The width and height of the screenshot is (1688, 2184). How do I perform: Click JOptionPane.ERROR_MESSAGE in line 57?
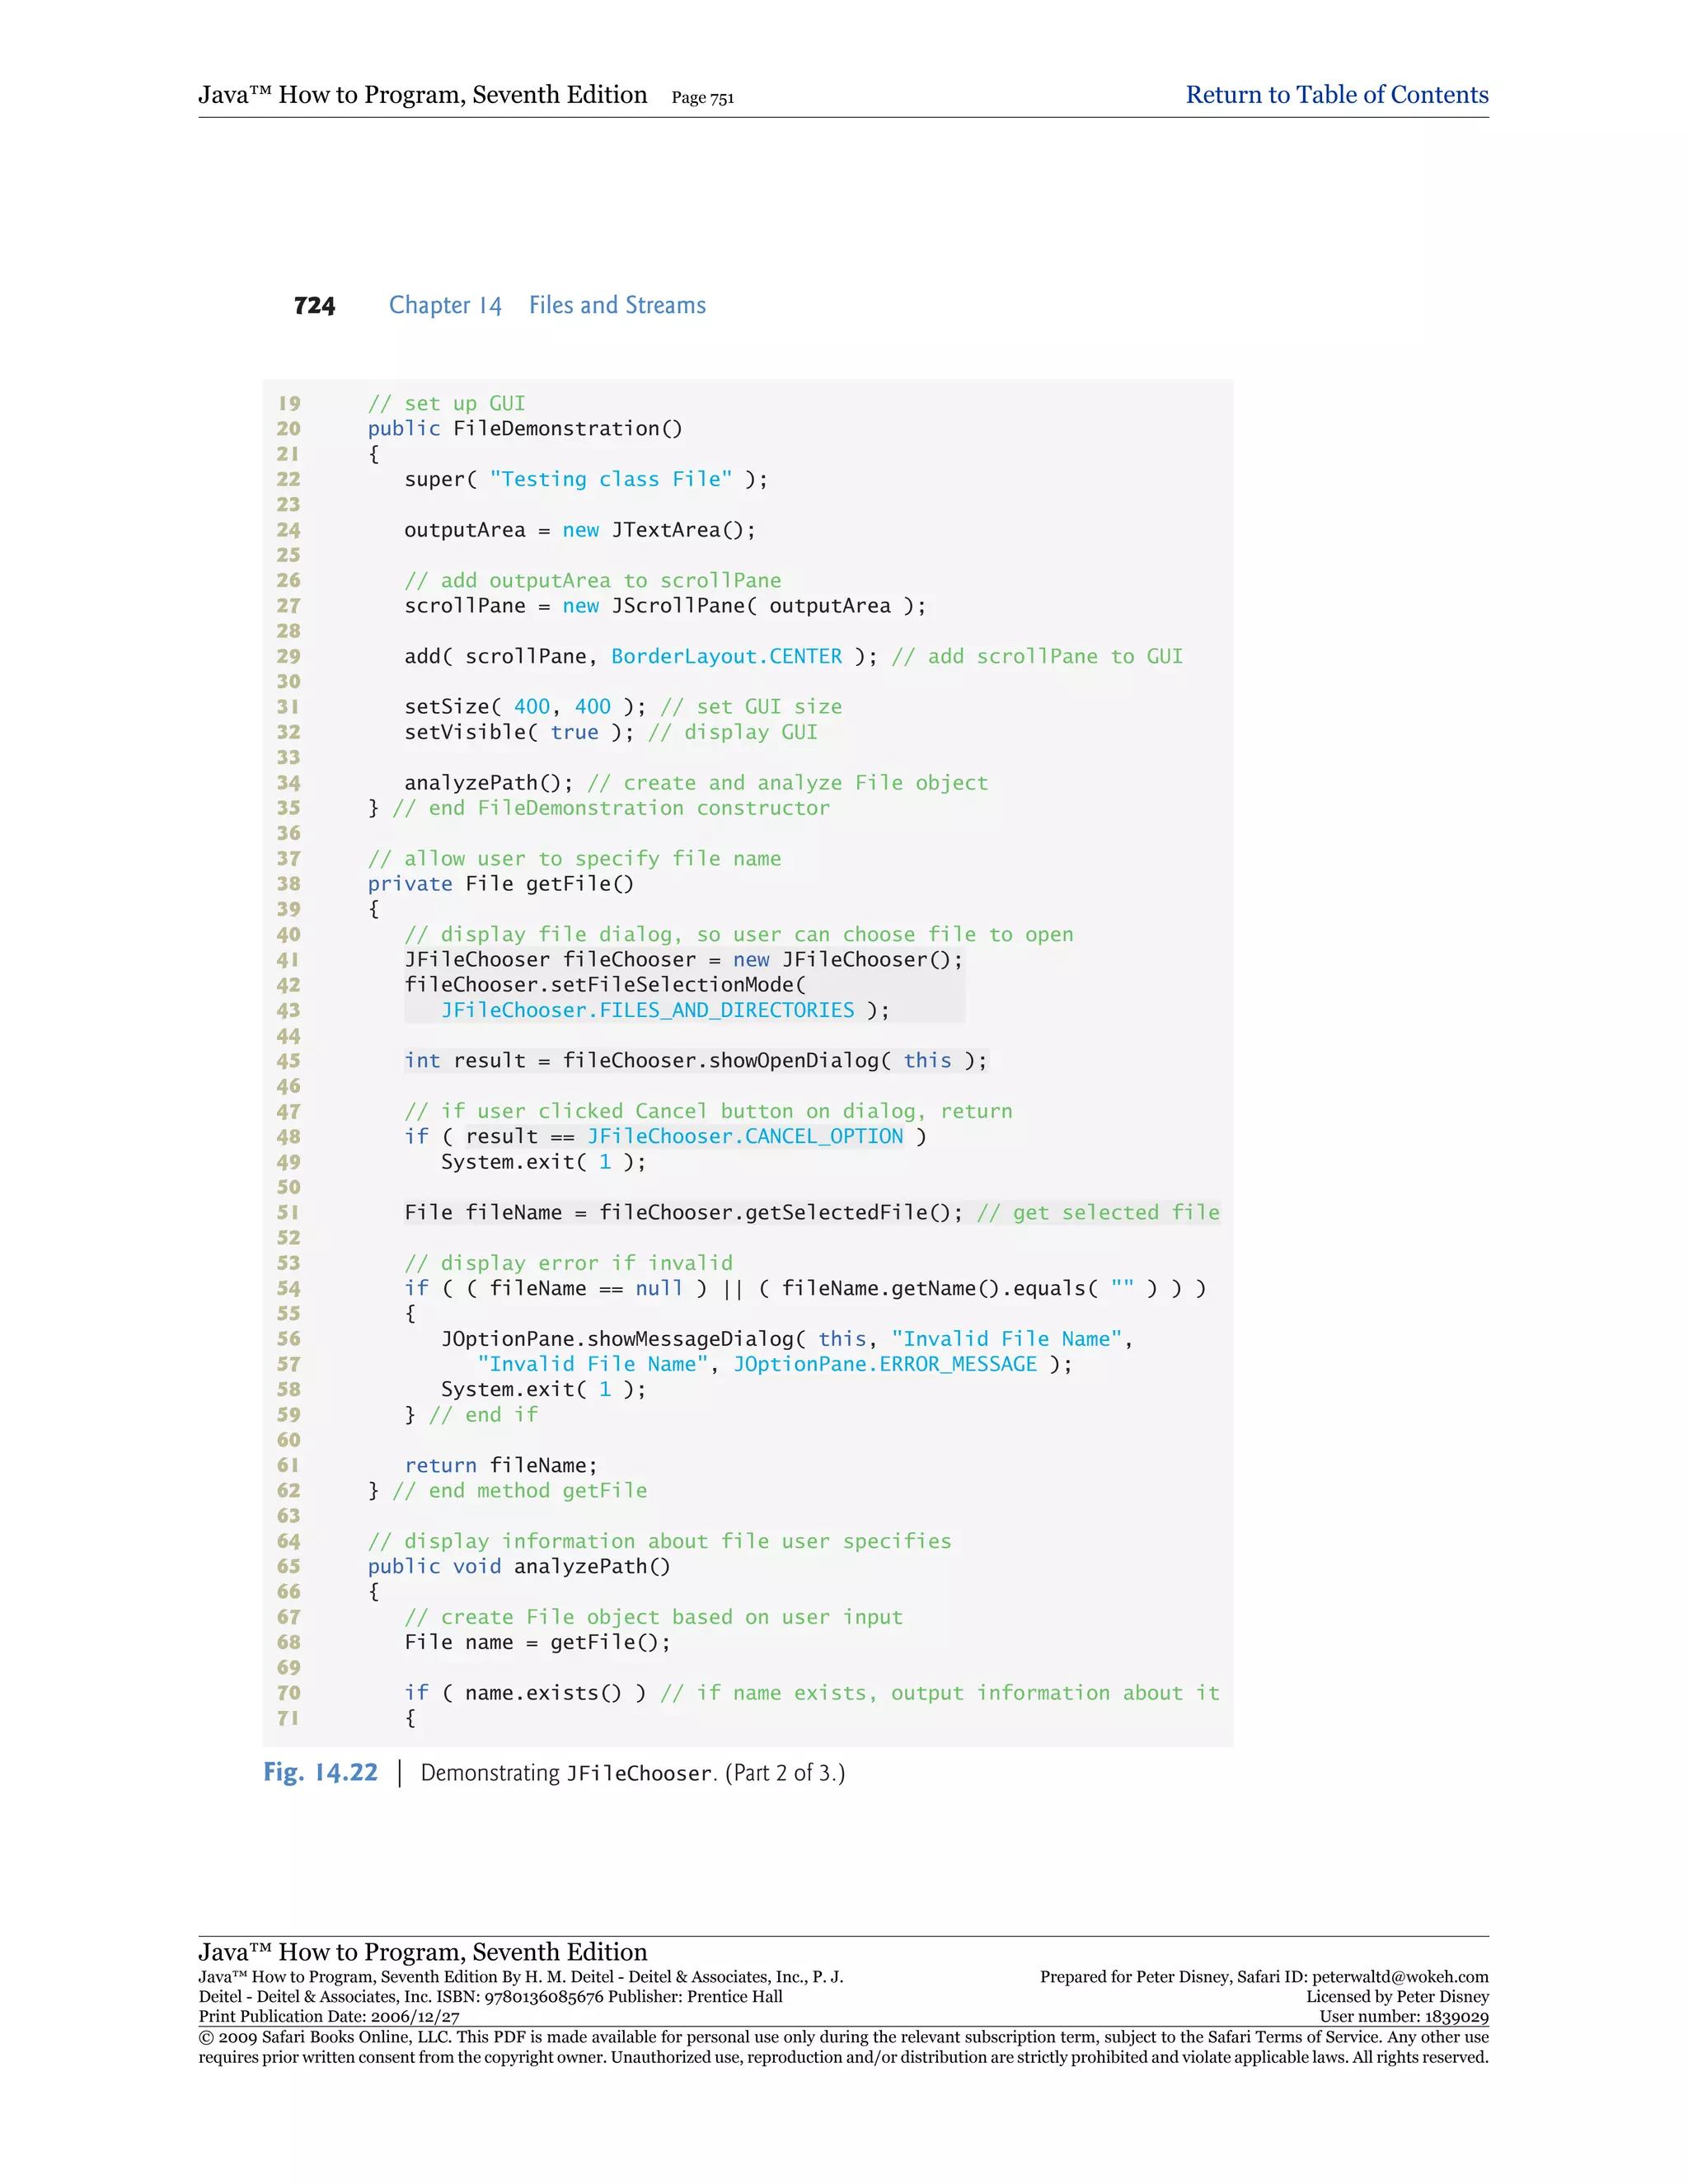[884, 1364]
